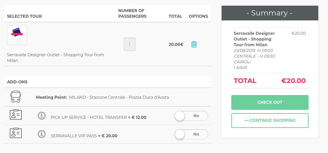Click the Add-Ons section header
This screenshot has width=328, height=153.
17,82
